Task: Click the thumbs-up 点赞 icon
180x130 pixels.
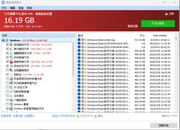Action: [x=166, y=14]
